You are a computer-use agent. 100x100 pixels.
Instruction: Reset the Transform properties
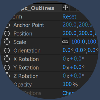(69, 16)
